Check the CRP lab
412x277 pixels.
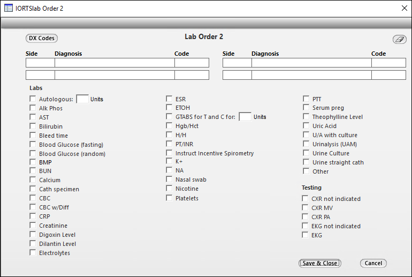pos(33,216)
